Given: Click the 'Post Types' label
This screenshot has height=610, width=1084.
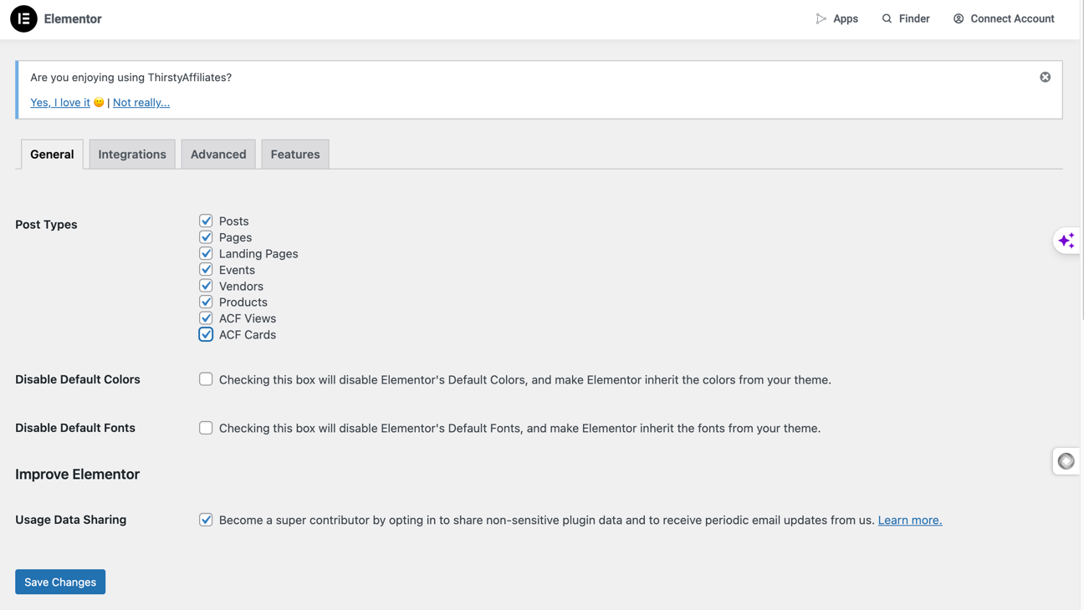Looking at the screenshot, I should click(x=46, y=224).
